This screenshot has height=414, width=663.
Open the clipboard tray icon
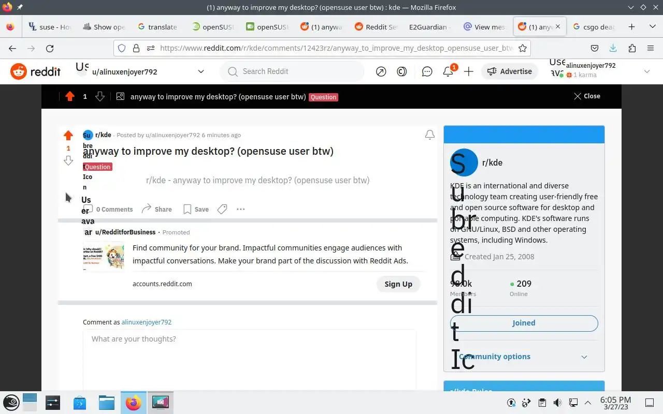pos(542,403)
